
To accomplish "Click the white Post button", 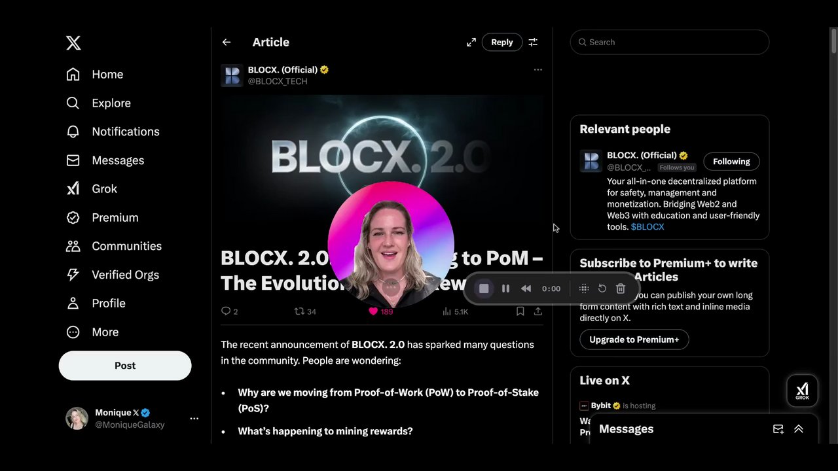I will pyautogui.click(x=125, y=366).
